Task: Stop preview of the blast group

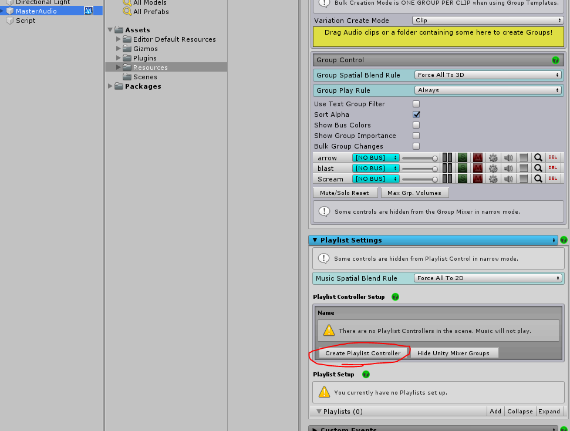Action: pyautogui.click(x=524, y=169)
